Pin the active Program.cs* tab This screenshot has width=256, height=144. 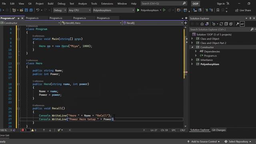(x=18, y=18)
